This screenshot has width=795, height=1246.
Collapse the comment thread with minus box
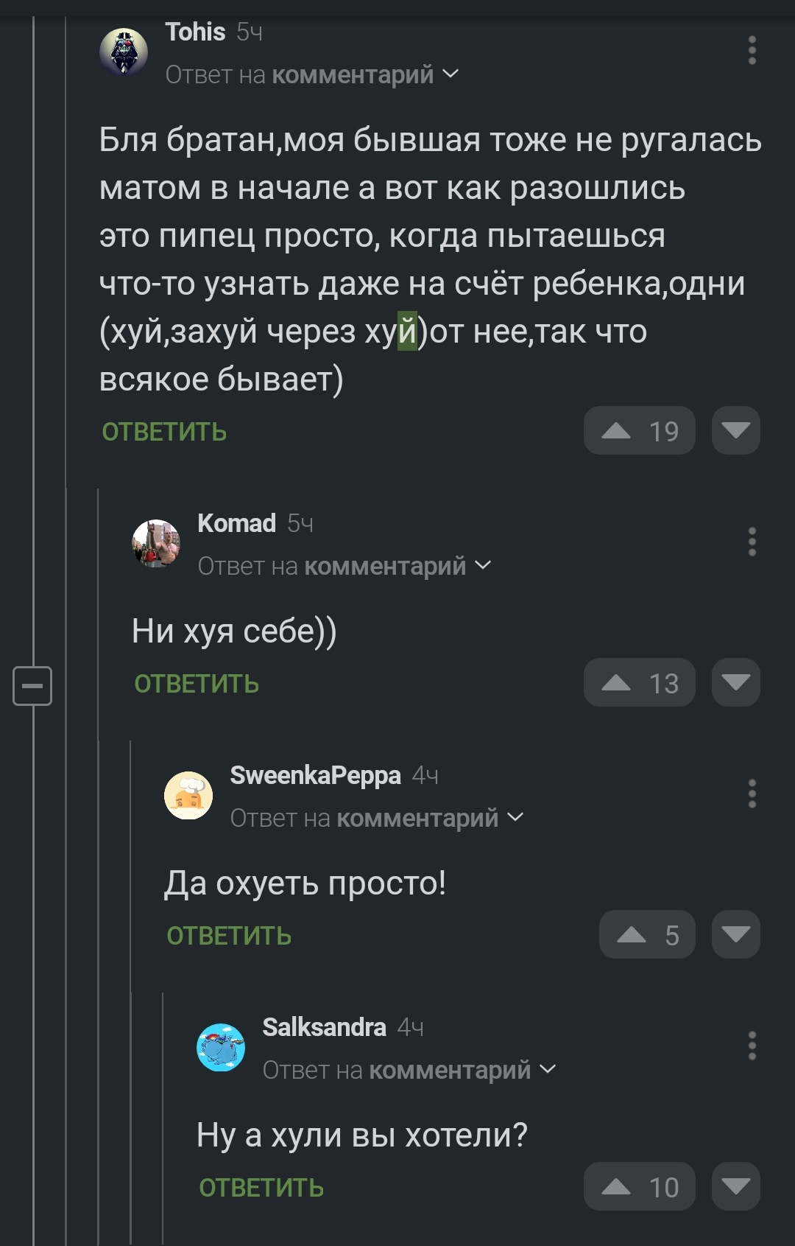tap(32, 685)
